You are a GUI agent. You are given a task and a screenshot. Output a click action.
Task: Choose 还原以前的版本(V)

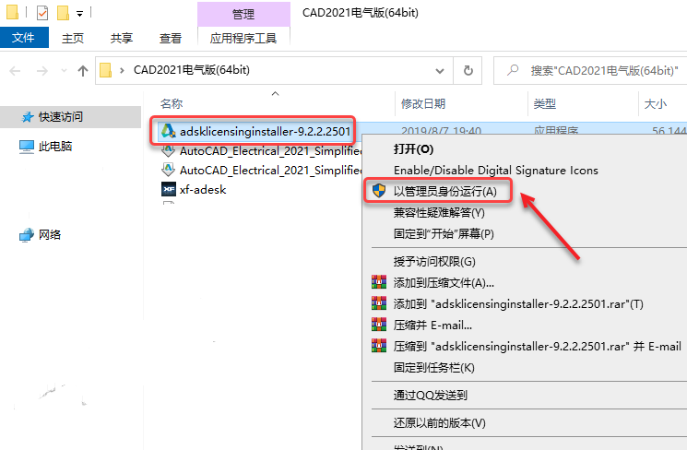(440, 423)
